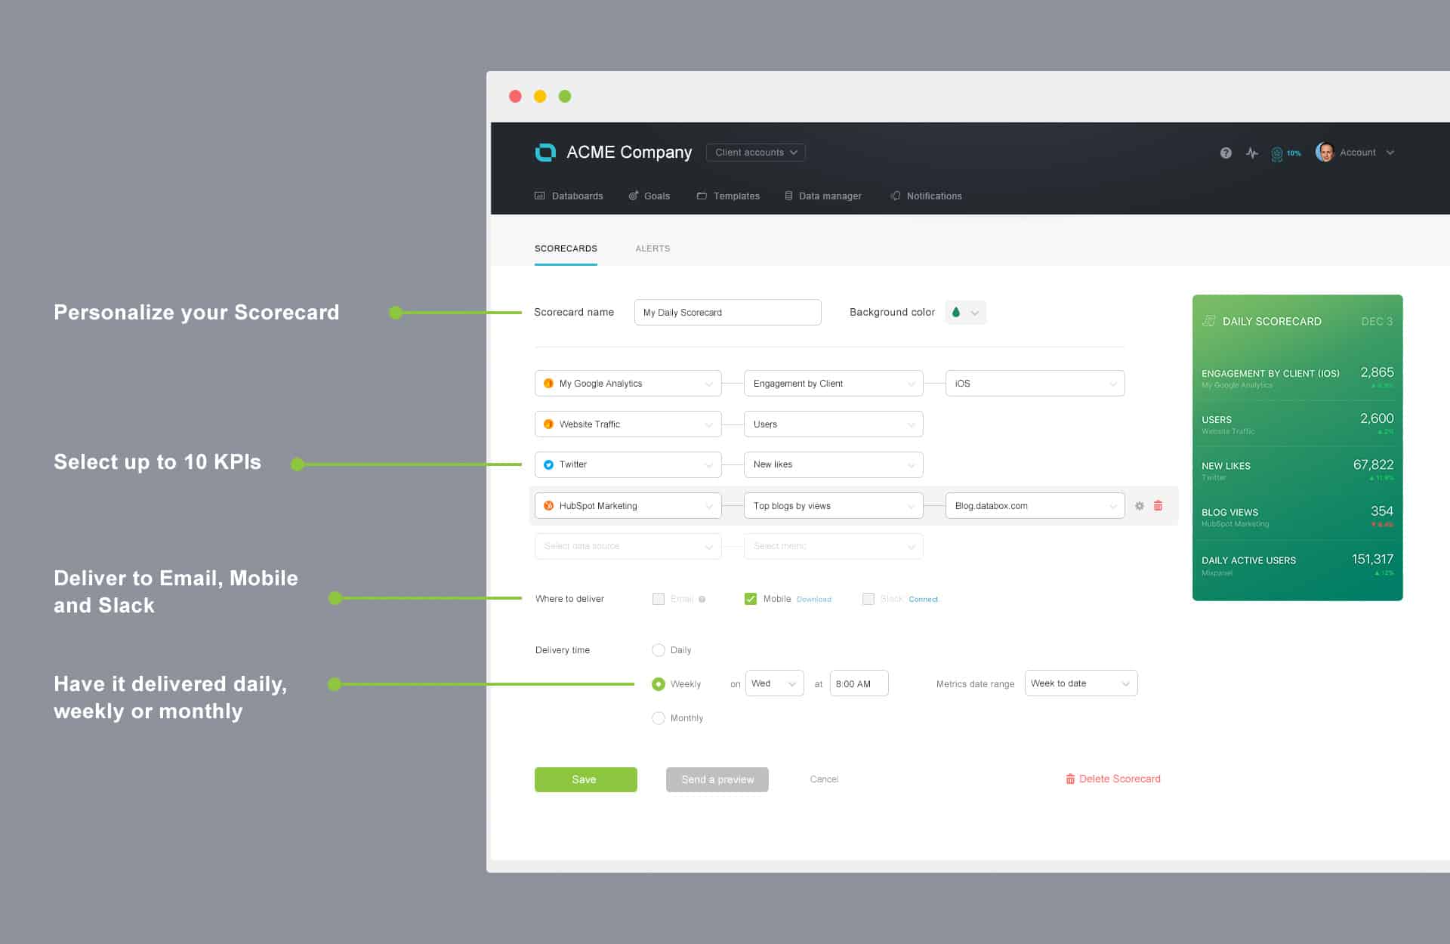Click the Databox logo icon

pyautogui.click(x=545, y=153)
